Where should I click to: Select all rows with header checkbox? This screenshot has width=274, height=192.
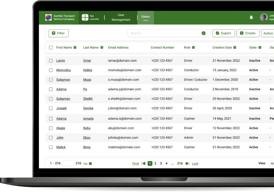click(51, 48)
